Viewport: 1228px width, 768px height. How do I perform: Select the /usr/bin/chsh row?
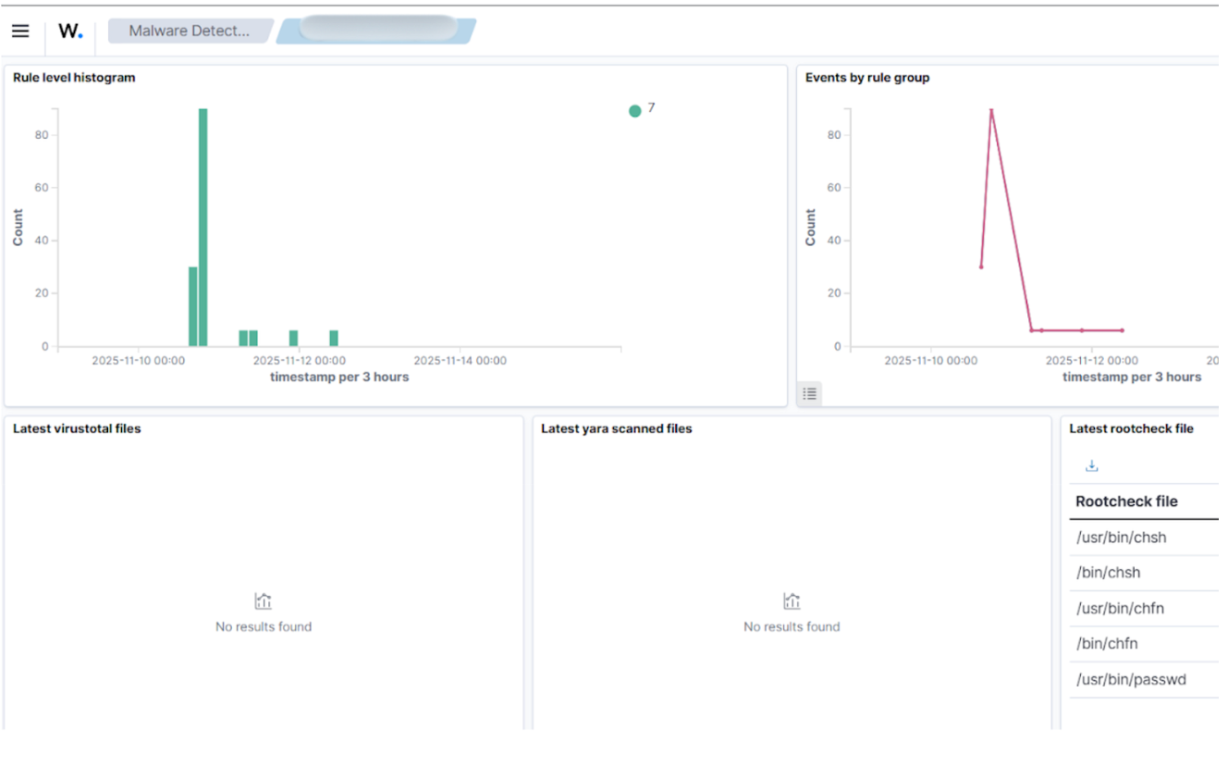[1144, 538]
